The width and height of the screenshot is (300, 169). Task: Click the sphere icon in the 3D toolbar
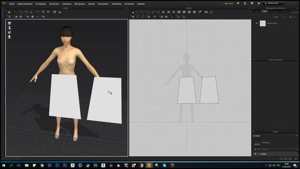32,17
